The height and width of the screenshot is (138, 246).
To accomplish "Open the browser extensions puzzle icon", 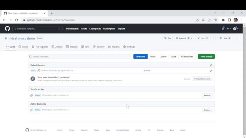I will tap(223, 20).
